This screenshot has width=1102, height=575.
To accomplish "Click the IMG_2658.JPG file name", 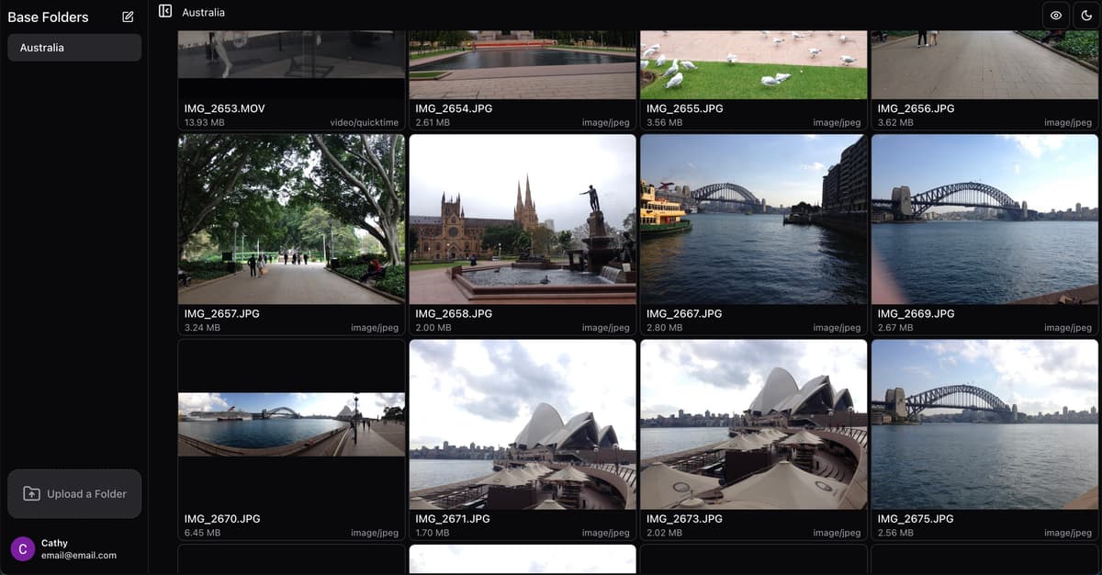I will click(454, 313).
